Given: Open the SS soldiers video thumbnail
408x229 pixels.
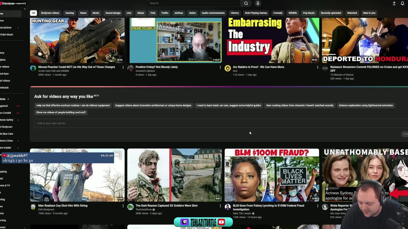Looking at the screenshot, I should 174,175.
